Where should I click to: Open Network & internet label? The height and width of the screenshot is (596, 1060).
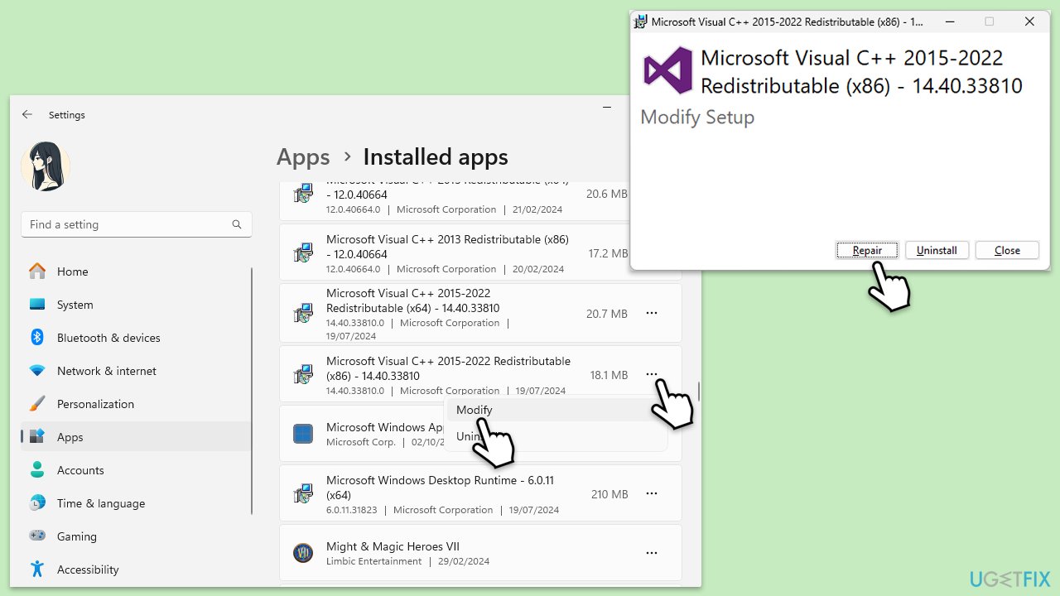click(x=107, y=371)
